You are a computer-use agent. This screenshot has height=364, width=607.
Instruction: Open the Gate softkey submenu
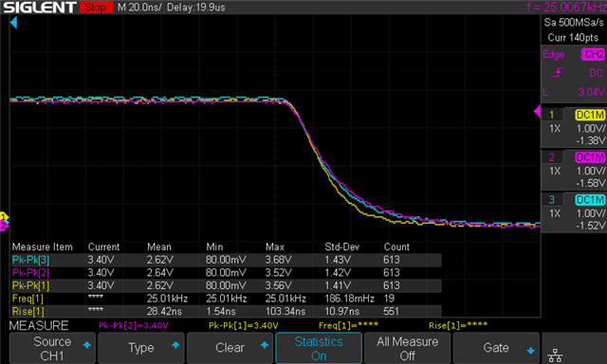[496, 348]
